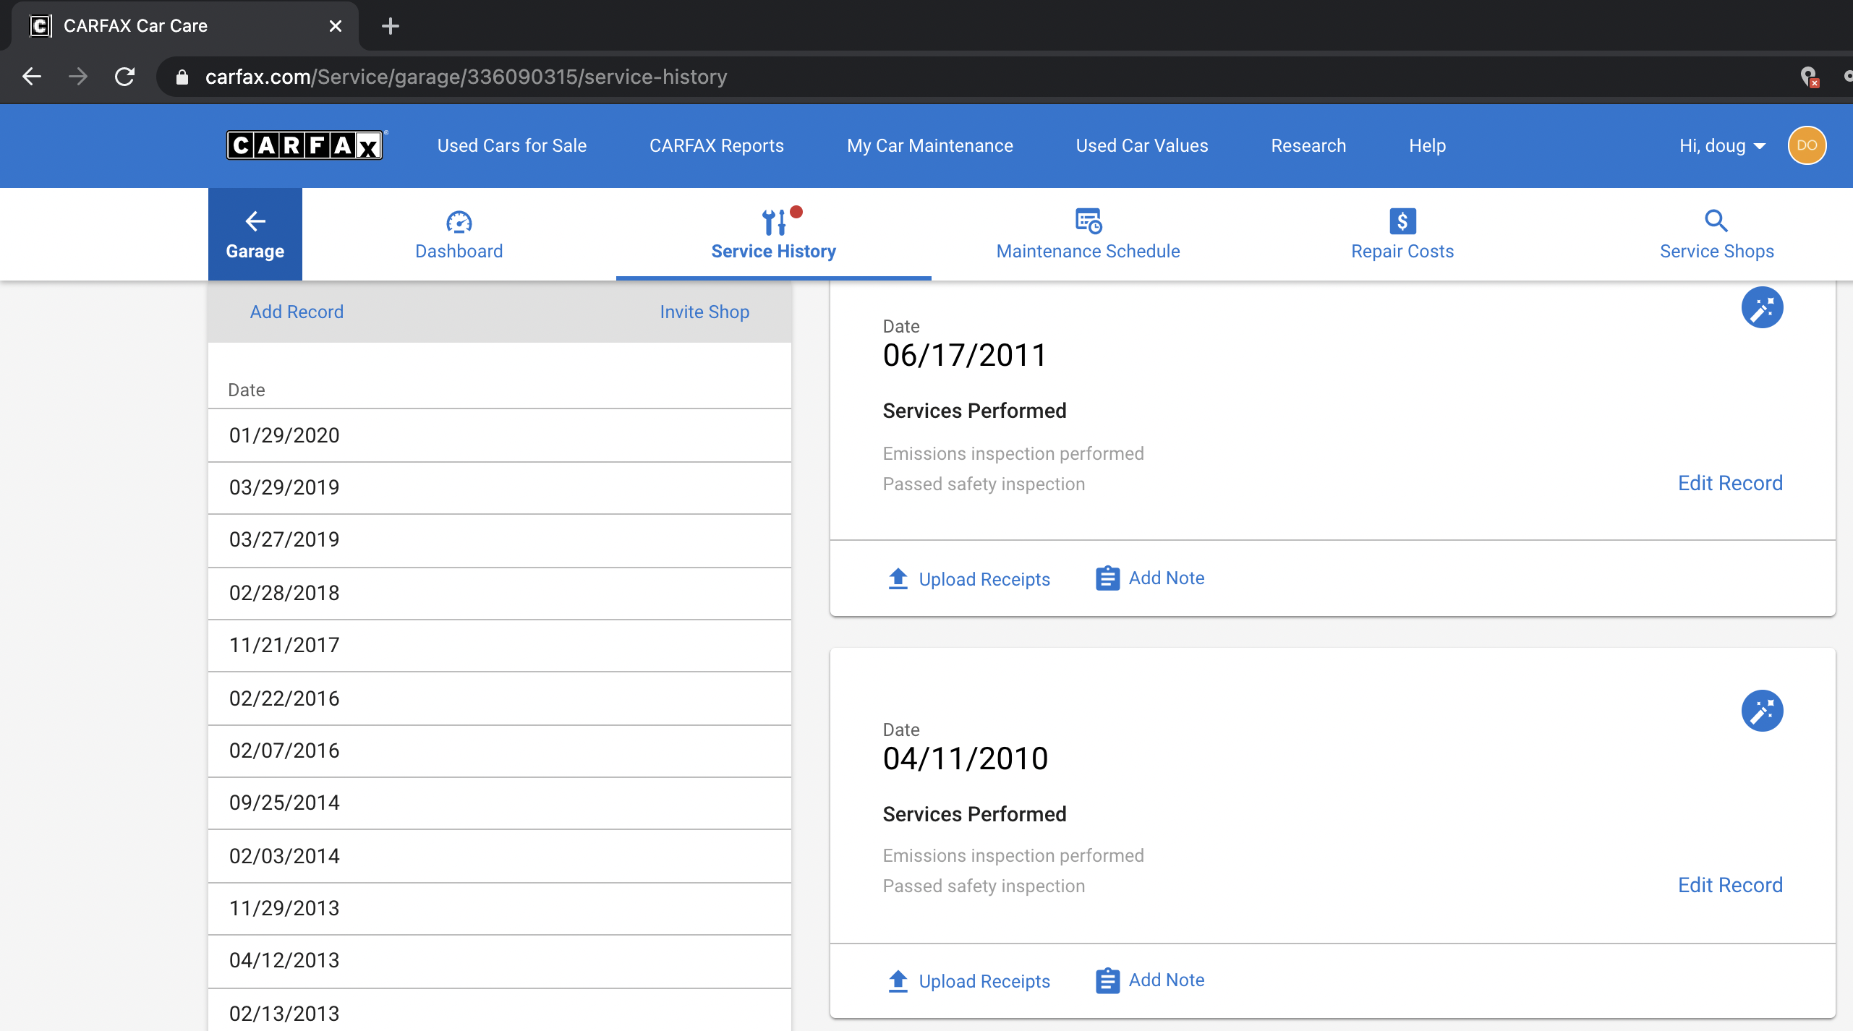This screenshot has width=1853, height=1031.
Task: Select the 02/03/2014 record row
Action: [500, 856]
